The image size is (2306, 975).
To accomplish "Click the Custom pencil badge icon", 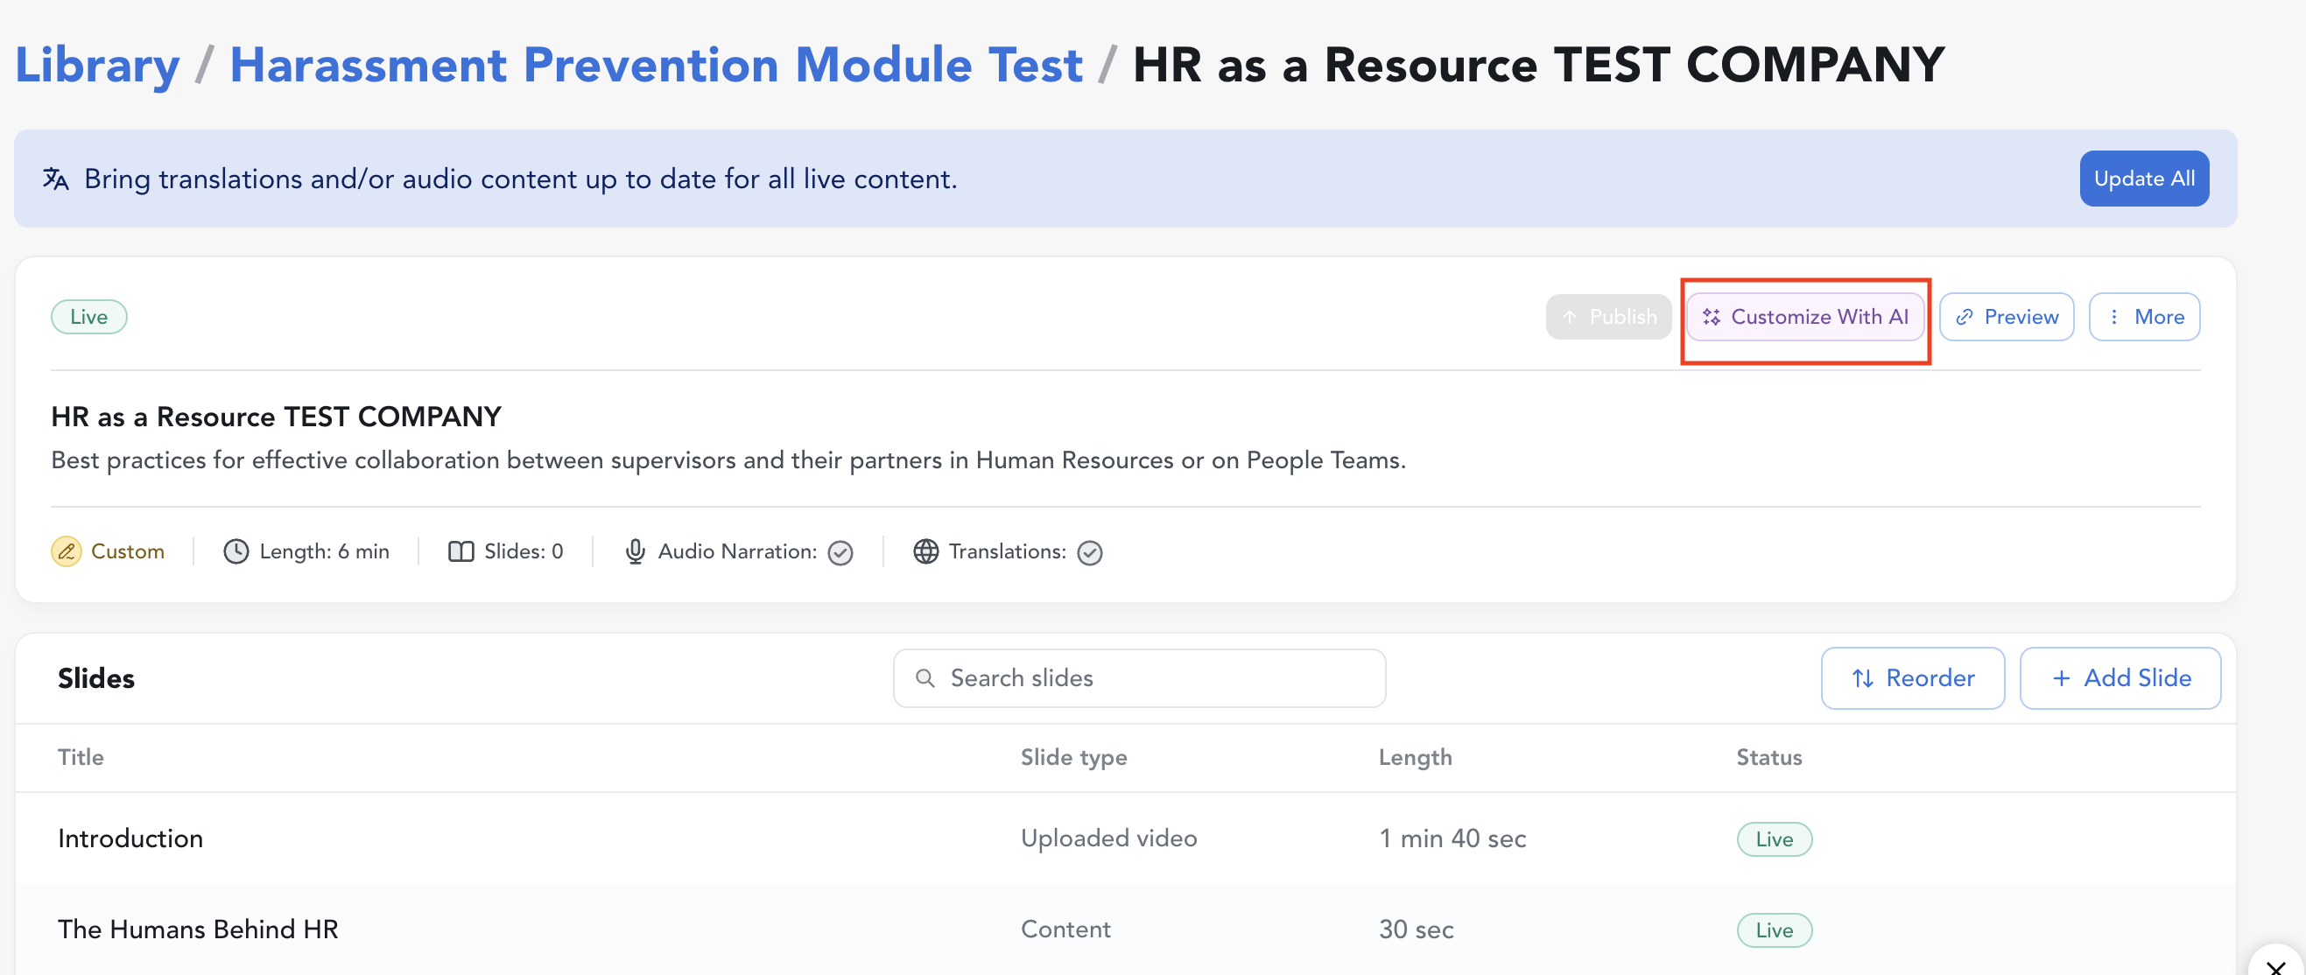I will [x=67, y=551].
